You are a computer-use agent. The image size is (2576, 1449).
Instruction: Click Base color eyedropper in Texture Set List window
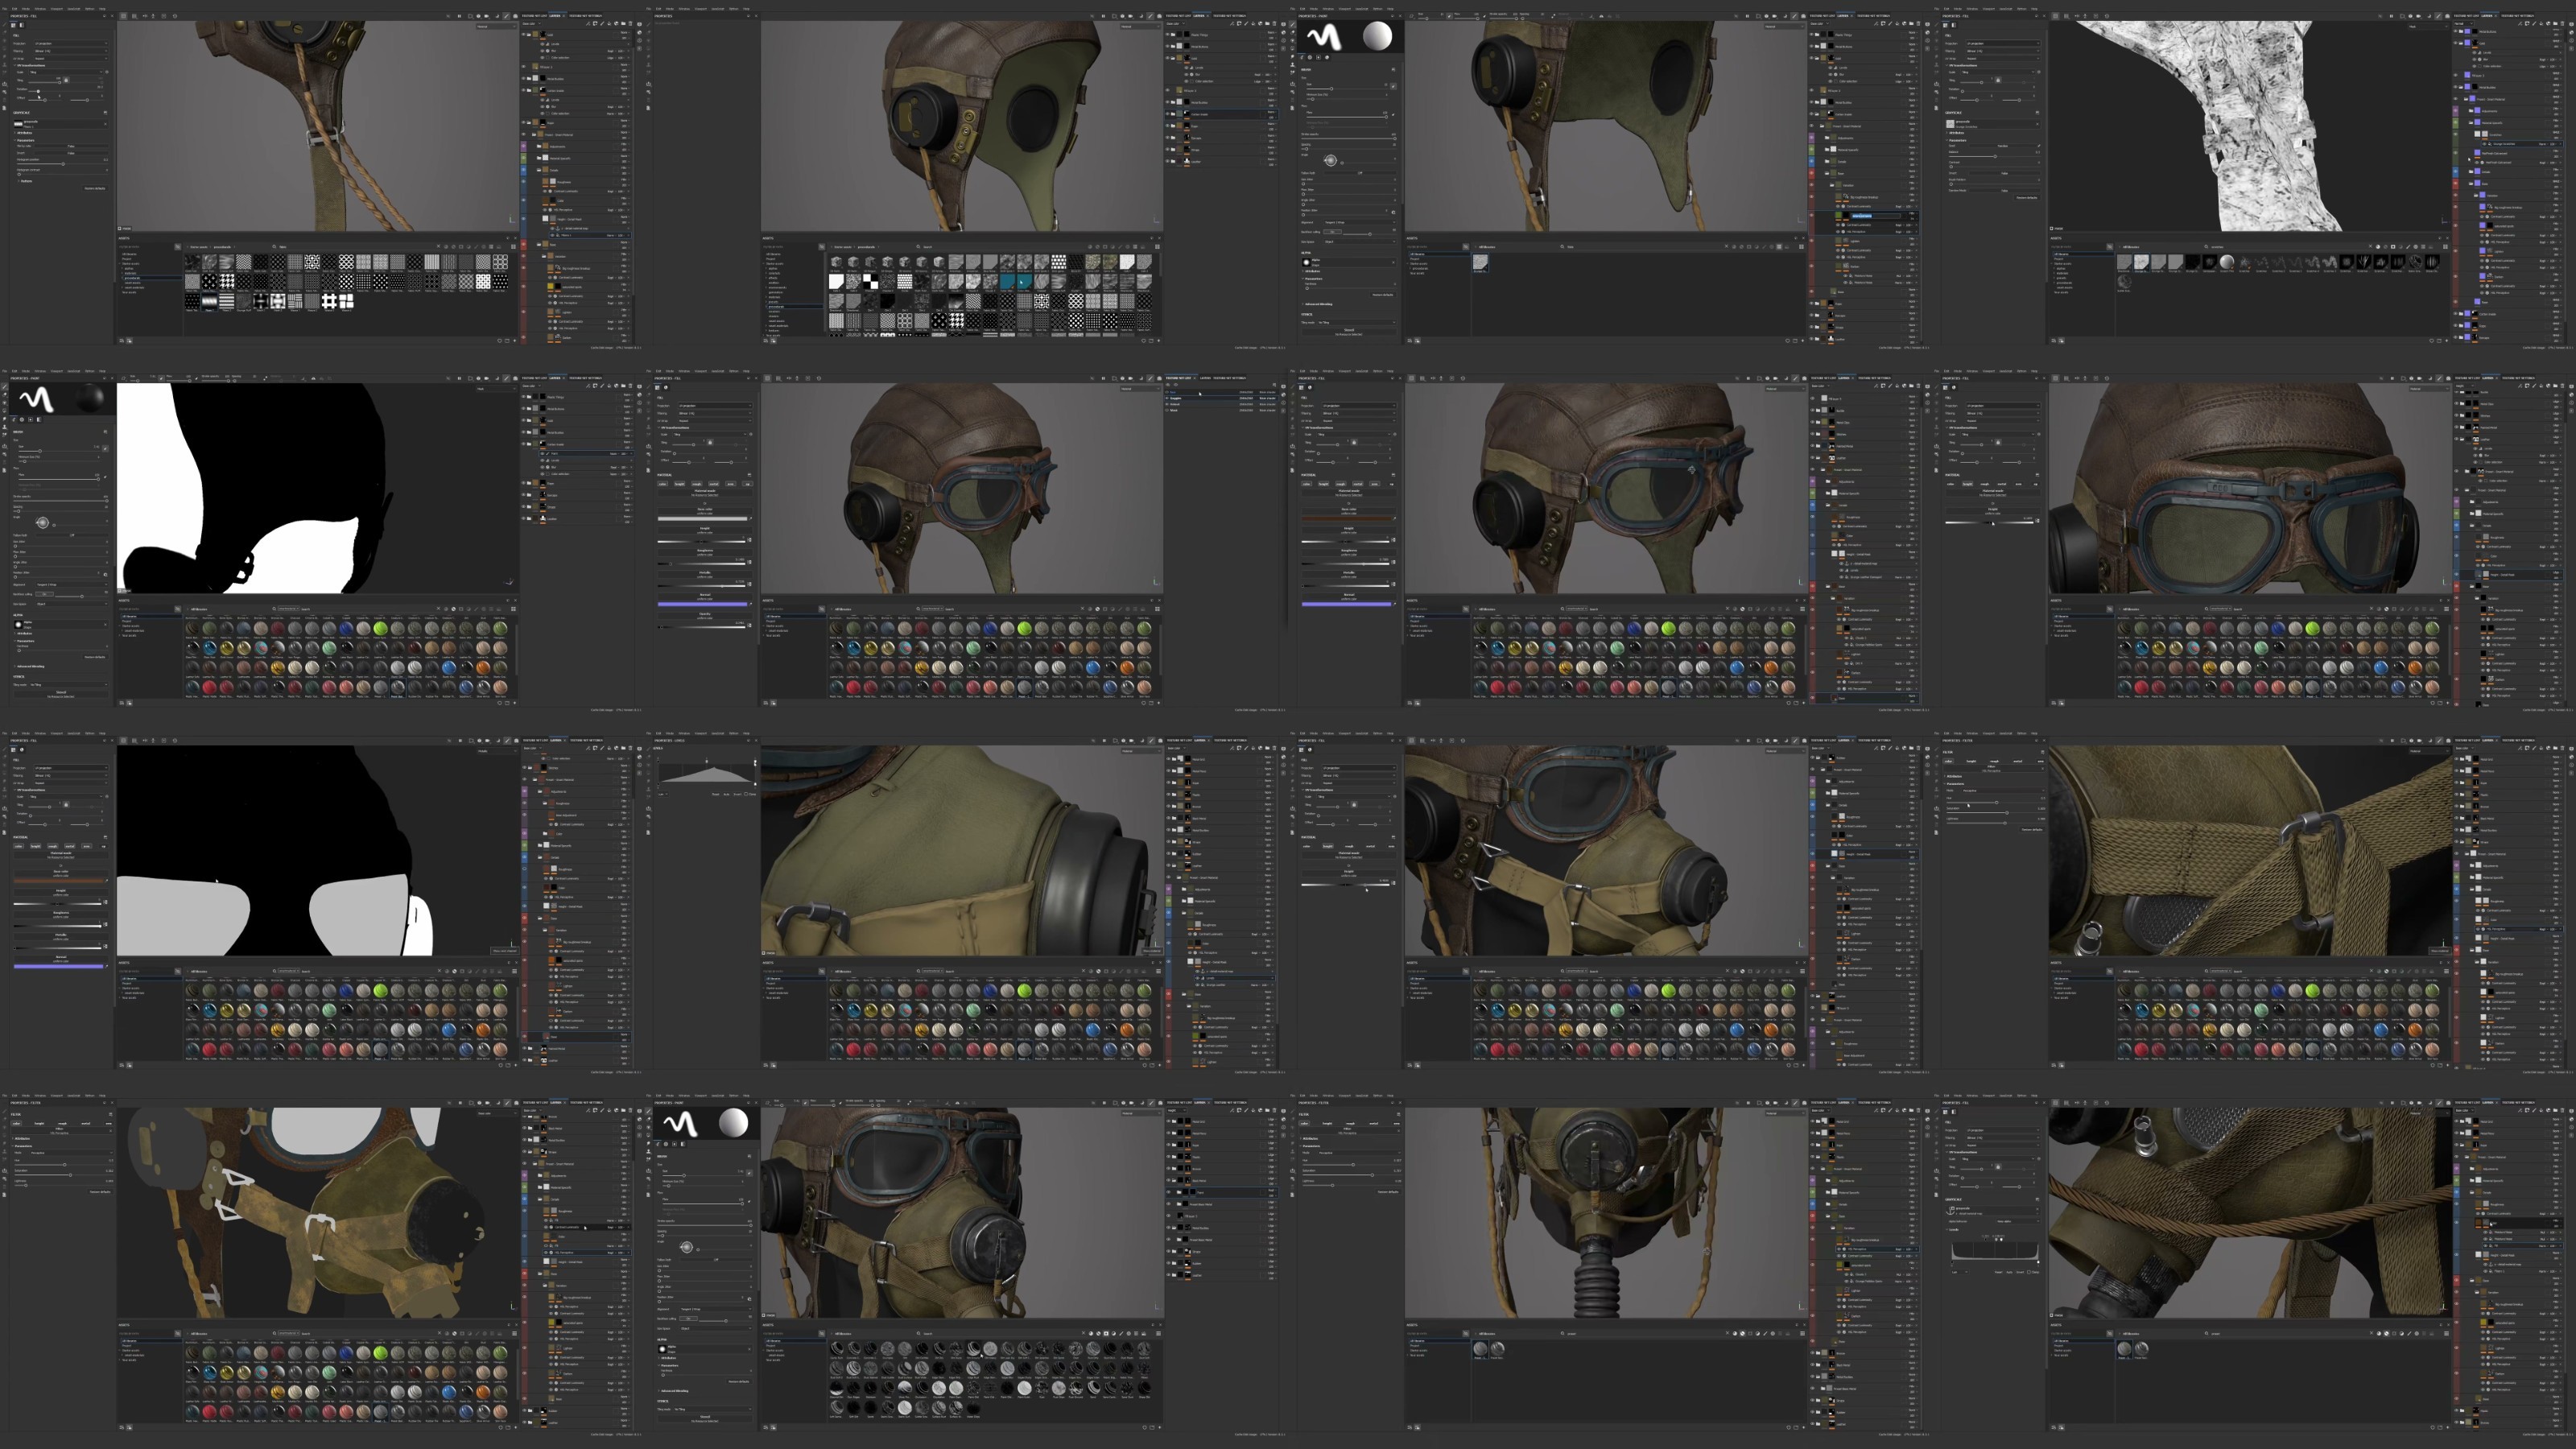click(751, 519)
